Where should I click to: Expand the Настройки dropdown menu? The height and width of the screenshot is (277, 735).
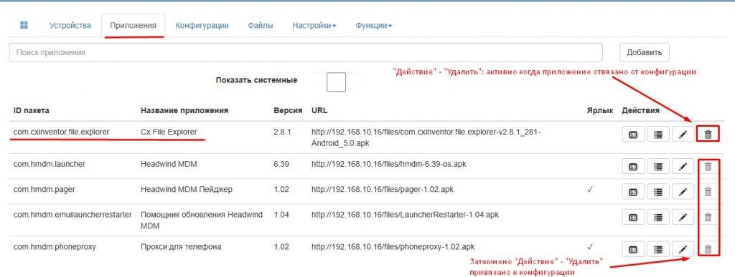(314, 26)
